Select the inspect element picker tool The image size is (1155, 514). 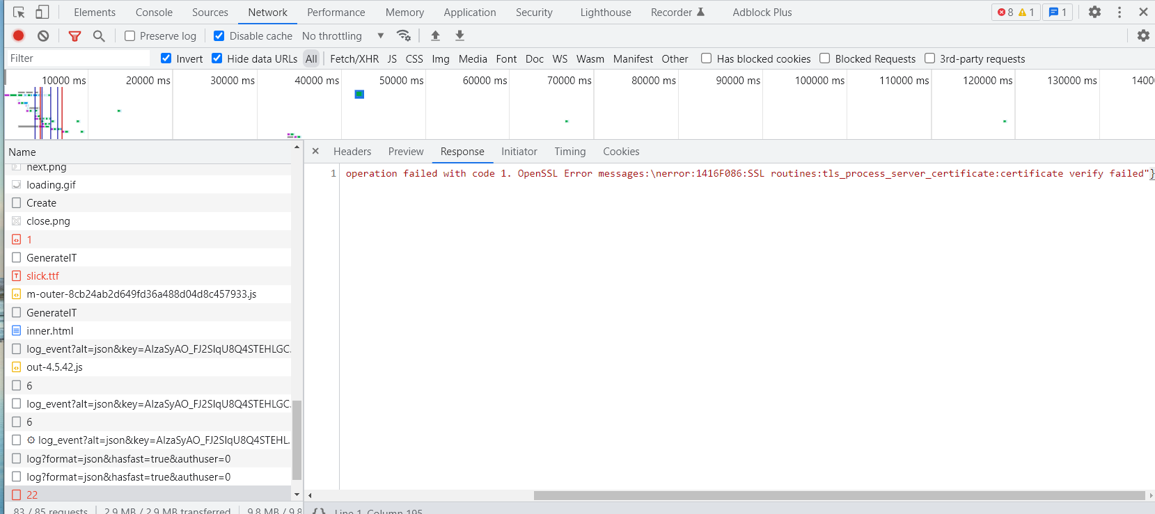(x=19, y=12)
